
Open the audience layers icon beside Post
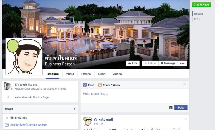point(171,107)
